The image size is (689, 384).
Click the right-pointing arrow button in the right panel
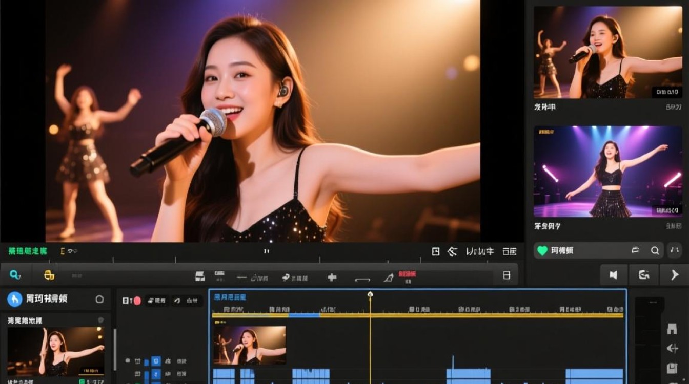[x=675, y=275]
